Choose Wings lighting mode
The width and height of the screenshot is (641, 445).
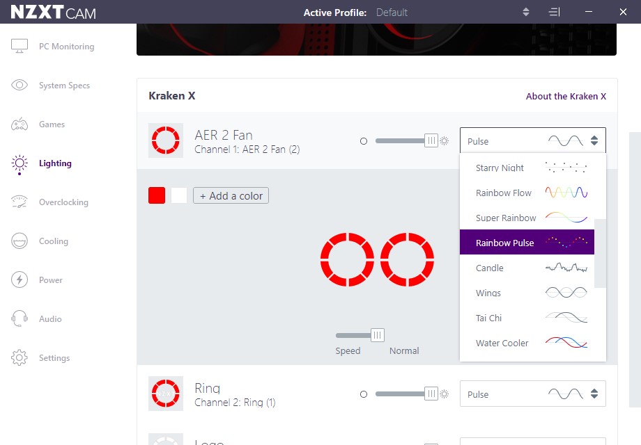[527, 293]
